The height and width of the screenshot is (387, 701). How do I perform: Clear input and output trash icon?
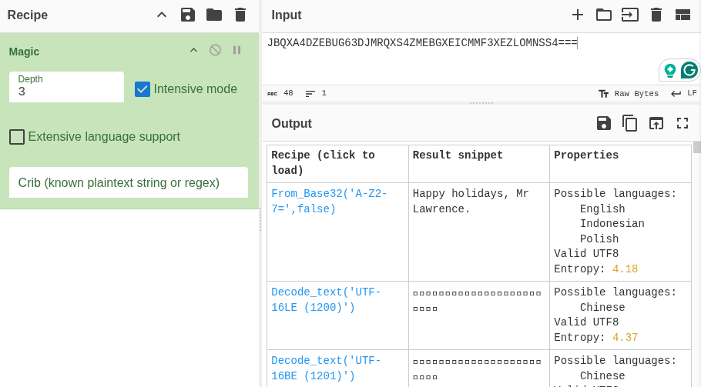click(x=656, y=15)
